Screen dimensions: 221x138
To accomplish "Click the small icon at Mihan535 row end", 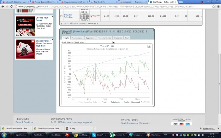I will click(x=201, y=16).
